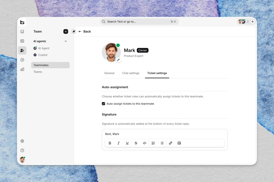274x182 pixels.
Task: Click in the search text field
Action: [x=140, y=22]
